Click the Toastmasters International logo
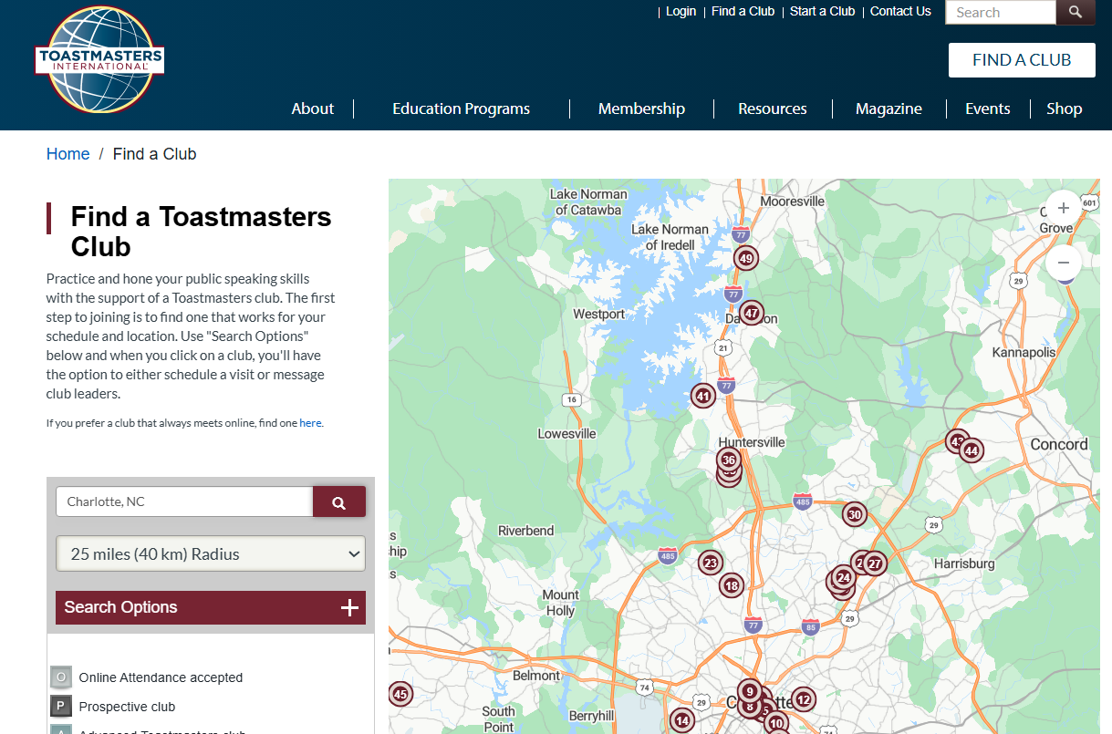The image size is (1112, 734). click(99, 60)
